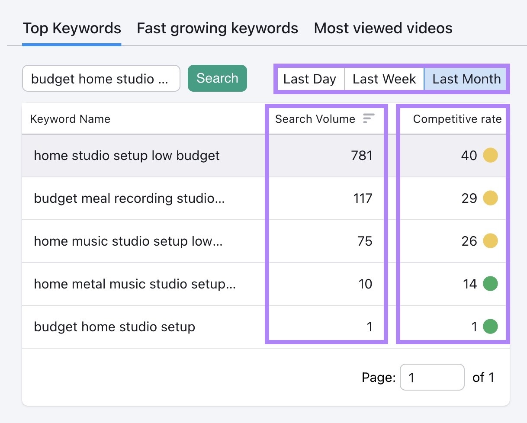
Task: Click the Competitive rate column header
Action: [457, 119]
